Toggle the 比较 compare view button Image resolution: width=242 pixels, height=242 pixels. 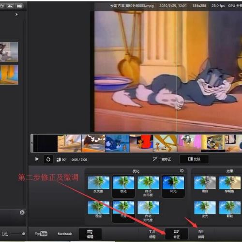[194, 159]
